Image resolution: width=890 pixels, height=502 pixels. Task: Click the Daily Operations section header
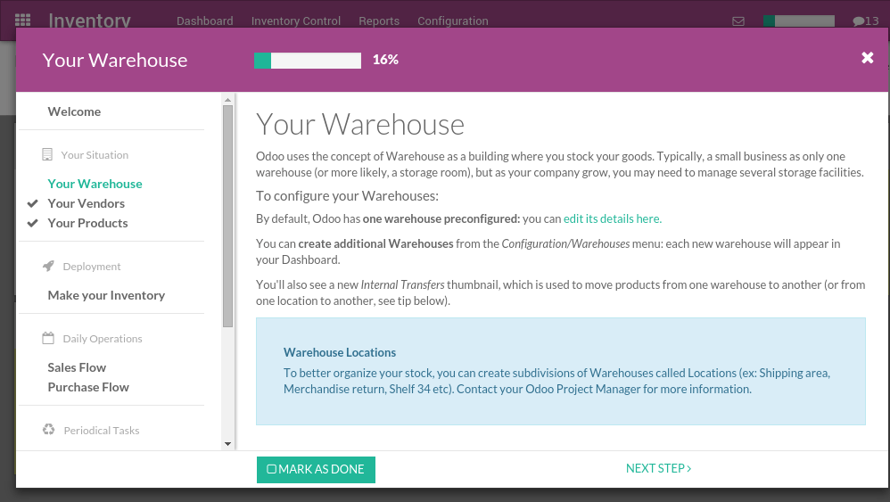click(x=103, y=339)
